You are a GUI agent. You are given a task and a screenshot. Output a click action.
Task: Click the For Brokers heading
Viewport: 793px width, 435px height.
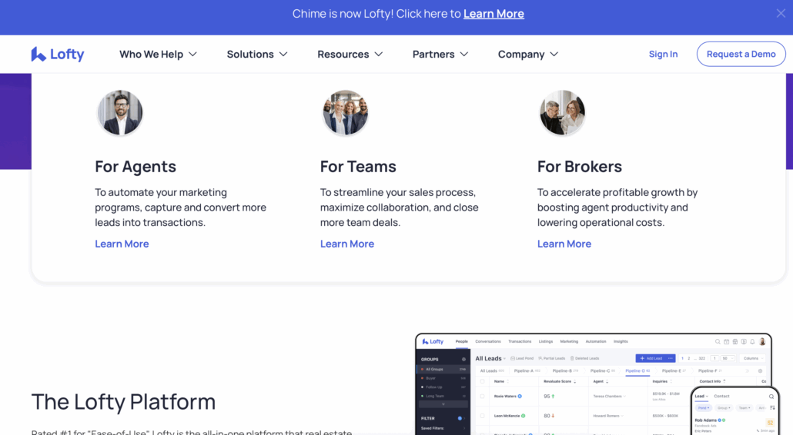click(x=580, y=167)
